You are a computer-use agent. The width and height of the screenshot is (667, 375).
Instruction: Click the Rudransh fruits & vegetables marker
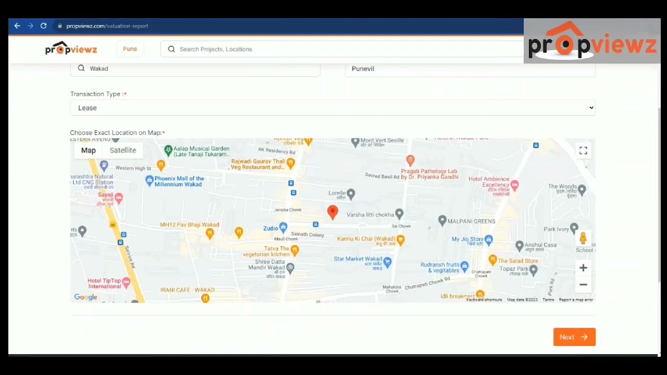(x=465, y=266)
